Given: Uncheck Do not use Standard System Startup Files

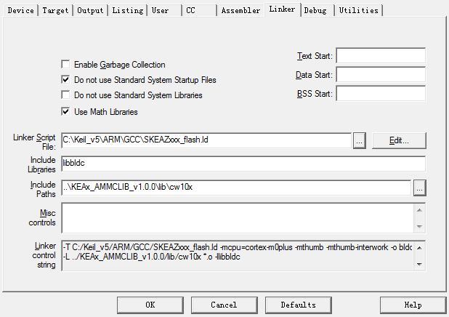Looking at the screenshot, I should 65,79.
